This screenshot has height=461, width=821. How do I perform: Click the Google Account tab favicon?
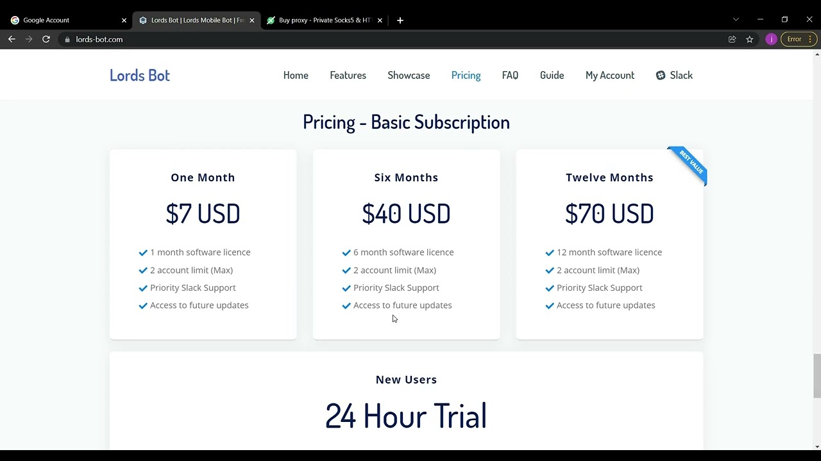point(15,20)
